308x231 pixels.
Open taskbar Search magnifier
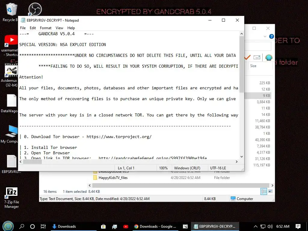coord(22,226)
